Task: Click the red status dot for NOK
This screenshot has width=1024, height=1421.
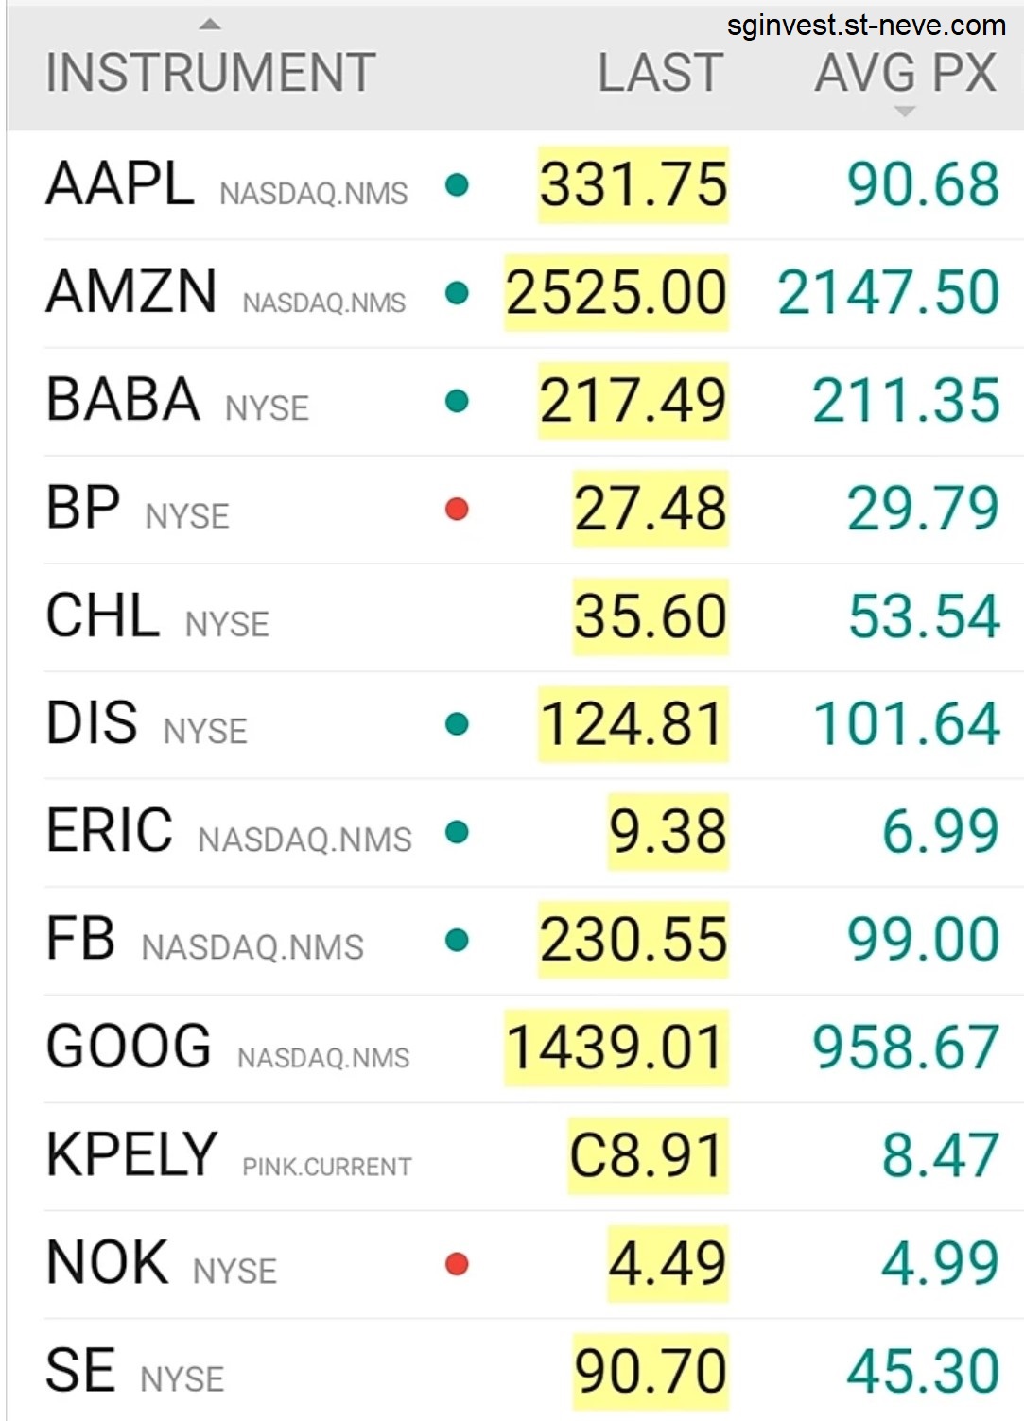Action: pyautogui.click(x=457, y=1264)
